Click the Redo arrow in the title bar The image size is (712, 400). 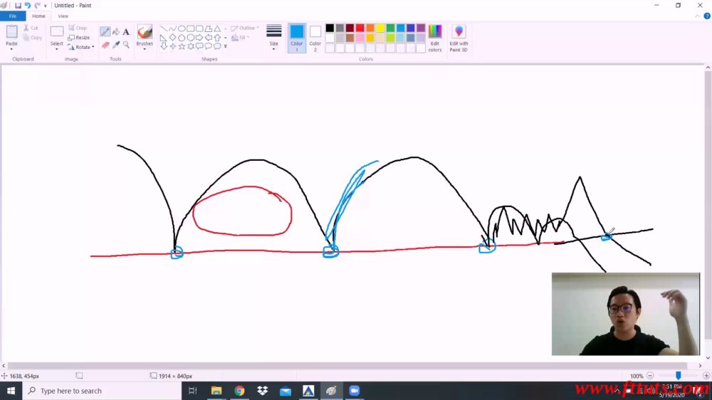(37, 6)
